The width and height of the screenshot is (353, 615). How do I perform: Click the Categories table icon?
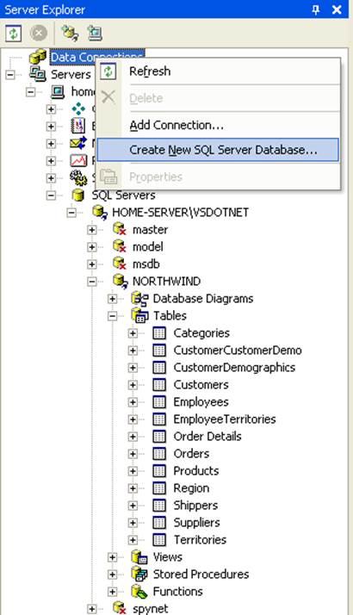[159, 333]
